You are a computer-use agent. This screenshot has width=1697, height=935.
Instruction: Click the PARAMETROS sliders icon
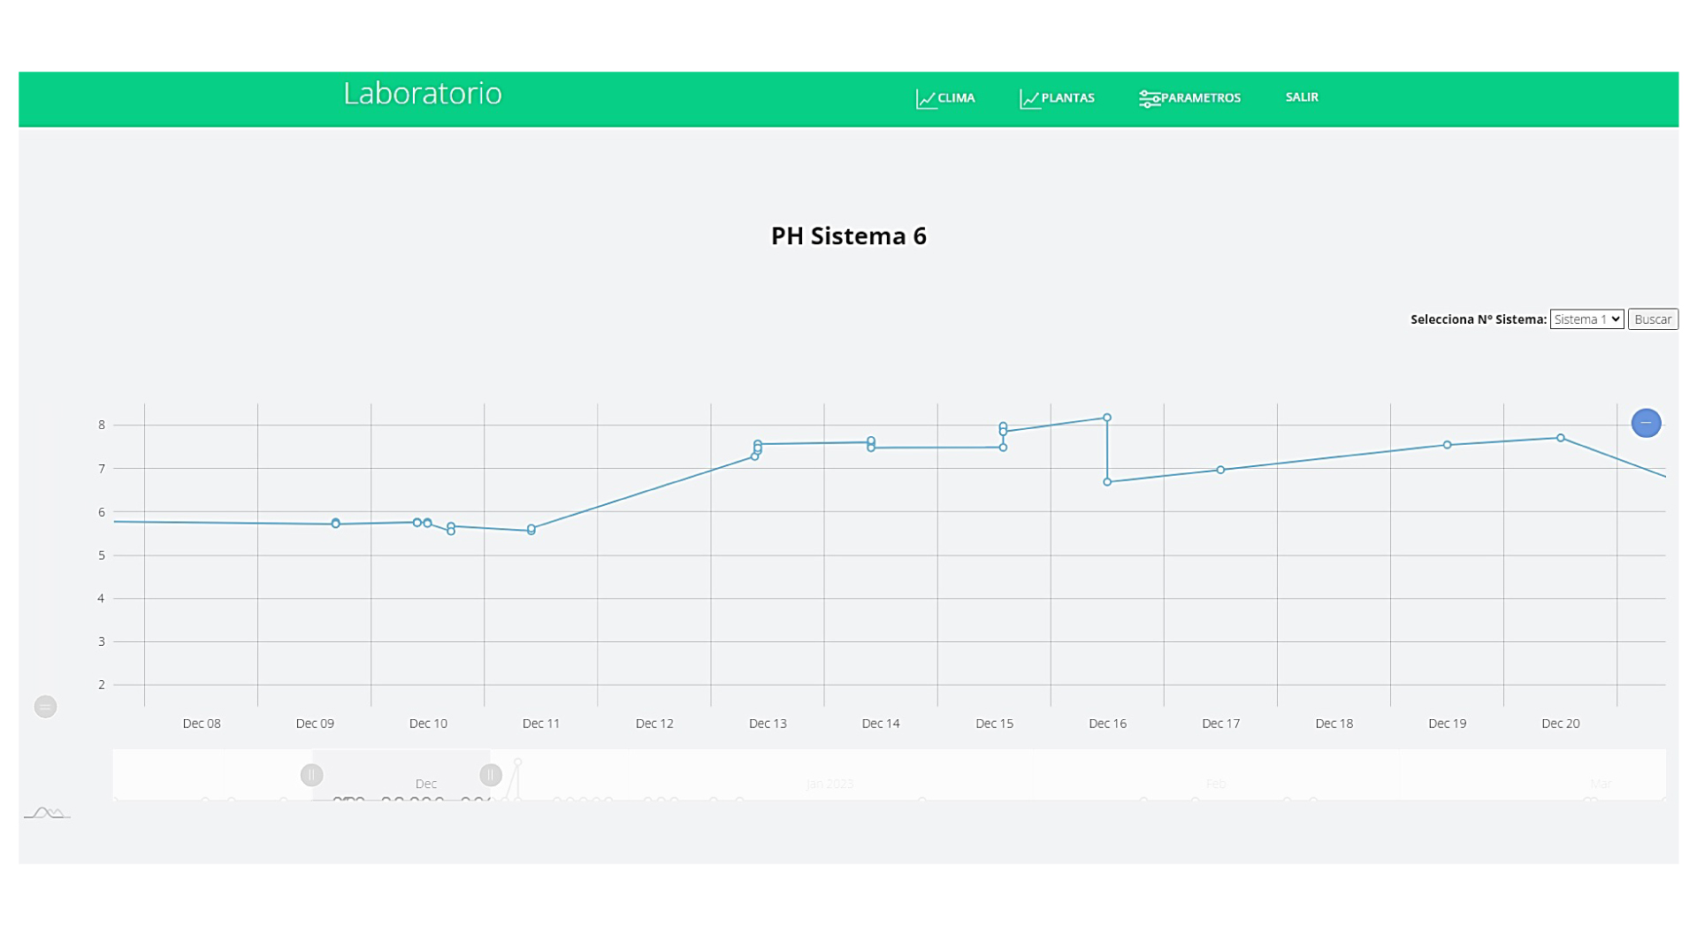pyautogui.click(x=1149, y=99)
